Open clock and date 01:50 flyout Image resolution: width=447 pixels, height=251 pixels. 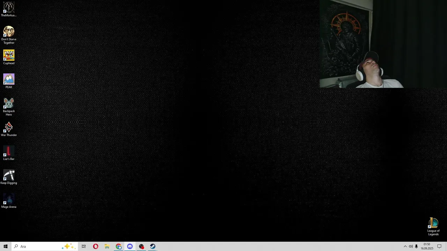click(427, 246)
